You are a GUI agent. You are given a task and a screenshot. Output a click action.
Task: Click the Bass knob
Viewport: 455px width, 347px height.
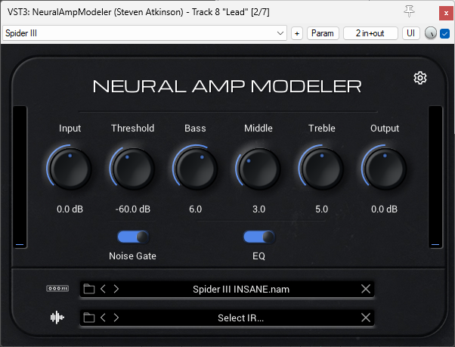point(196,169)
